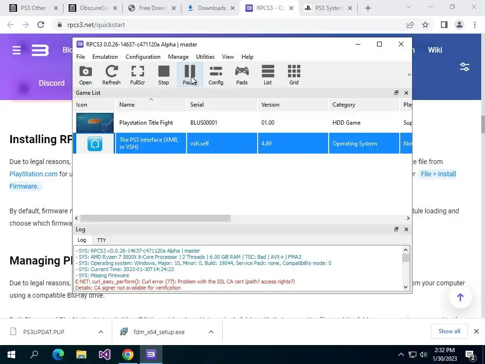Open the Utilities menu
This screenshot has height=364, width=485.
coord(205,57)
